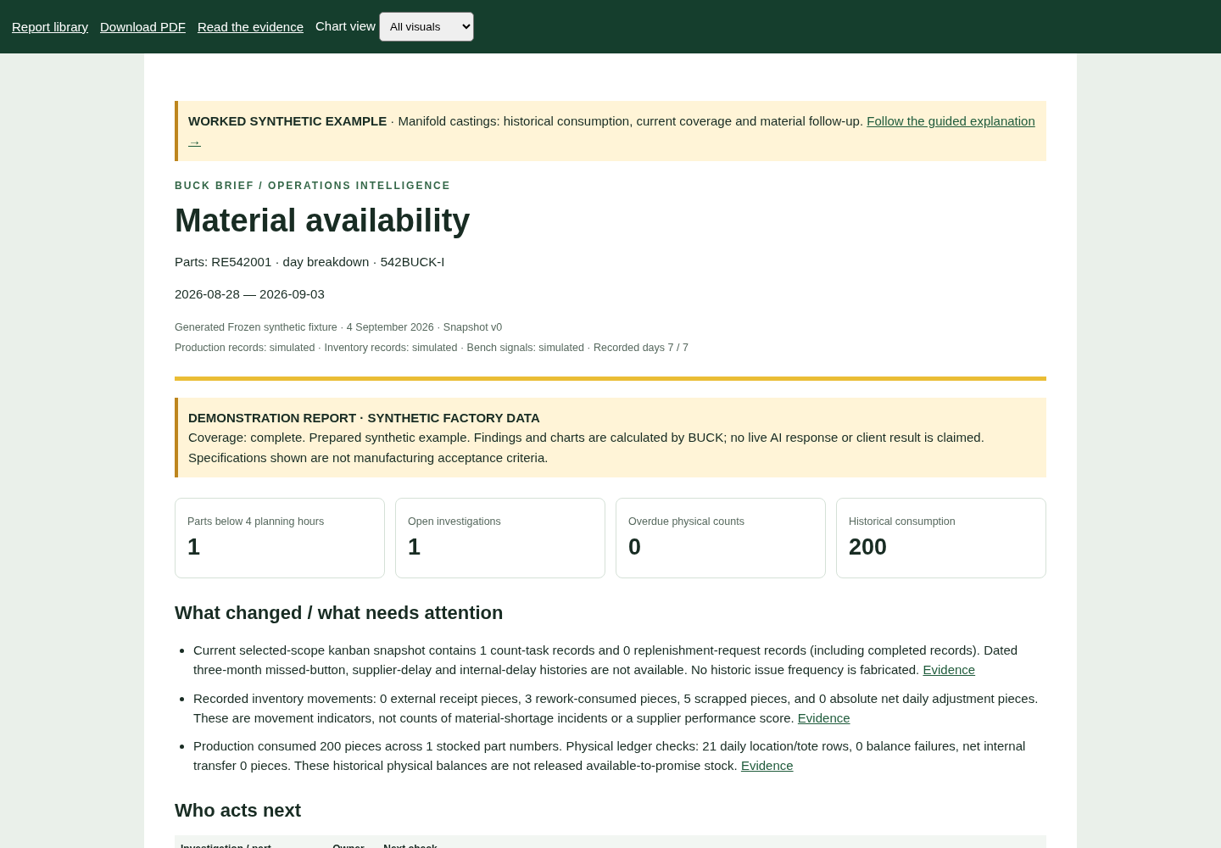Click the WORKED SYNTHETIC EXAMPLE label
Image resolution: width=1221 pixels, height=848 pixels.
tap(287, 121)
